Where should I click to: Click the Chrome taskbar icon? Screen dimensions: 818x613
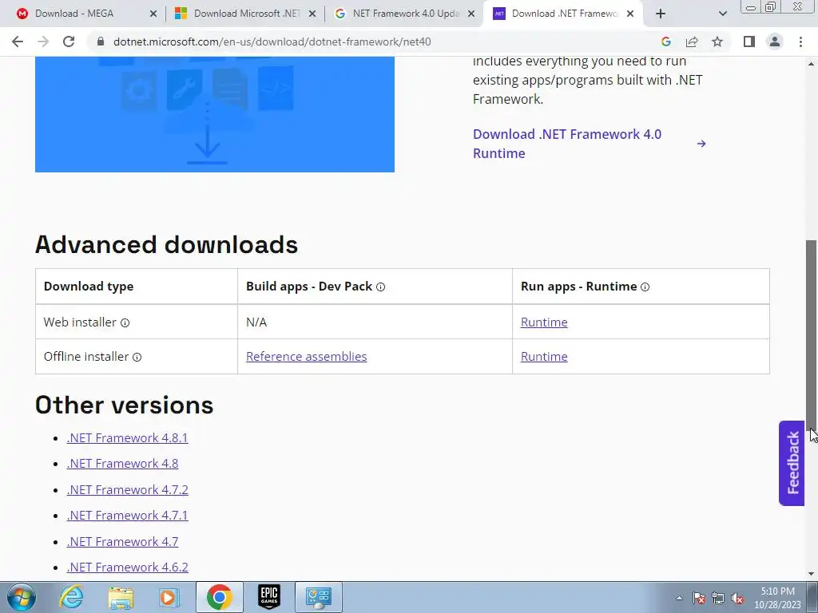pyautogui.click(x=219, y=597)
